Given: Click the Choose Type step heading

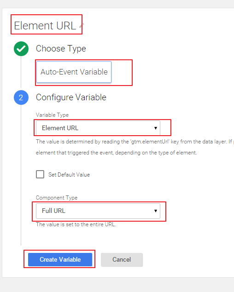Looking at the screenshot, I should 61,49.
